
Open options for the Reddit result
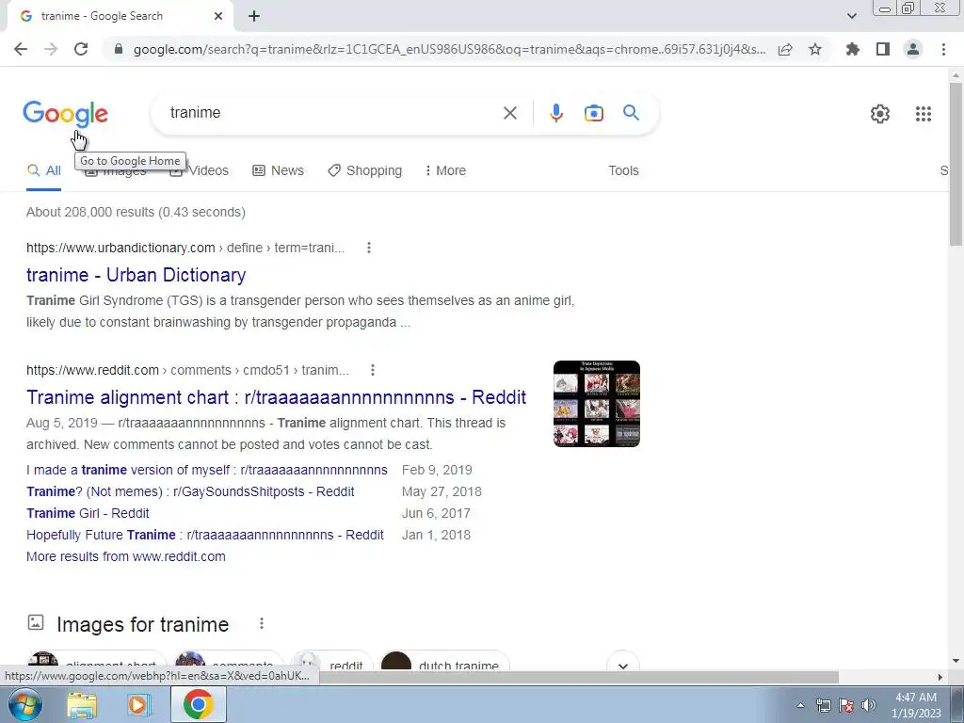[373, 370]
